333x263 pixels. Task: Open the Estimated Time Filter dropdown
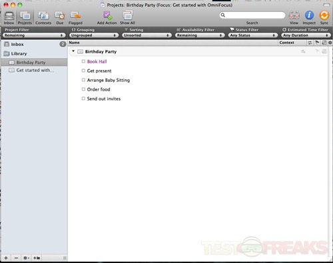[306, 35]
